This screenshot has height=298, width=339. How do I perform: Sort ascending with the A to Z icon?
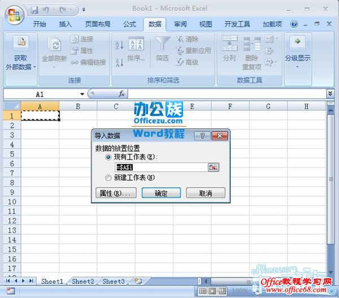click(119, 45)
